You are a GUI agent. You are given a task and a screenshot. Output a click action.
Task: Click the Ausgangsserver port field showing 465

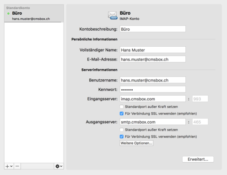point(200,122)
